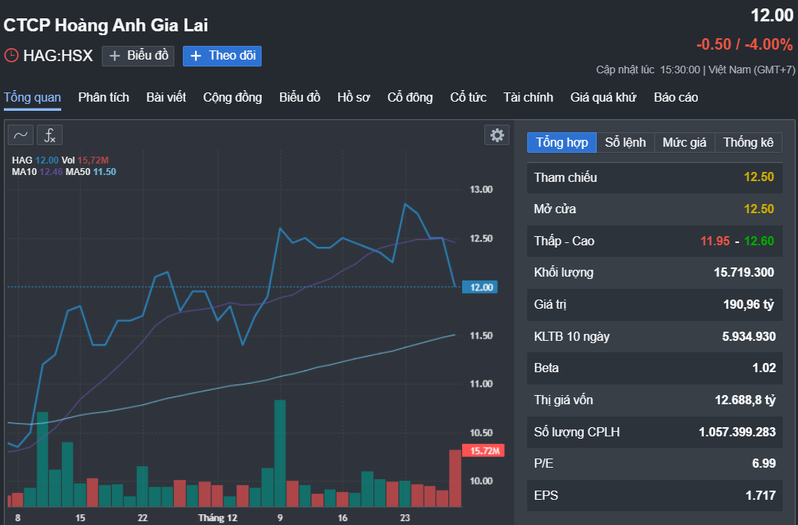
Task: Open the Biểu đồ navigation tab
Action: tap(300, 98)
